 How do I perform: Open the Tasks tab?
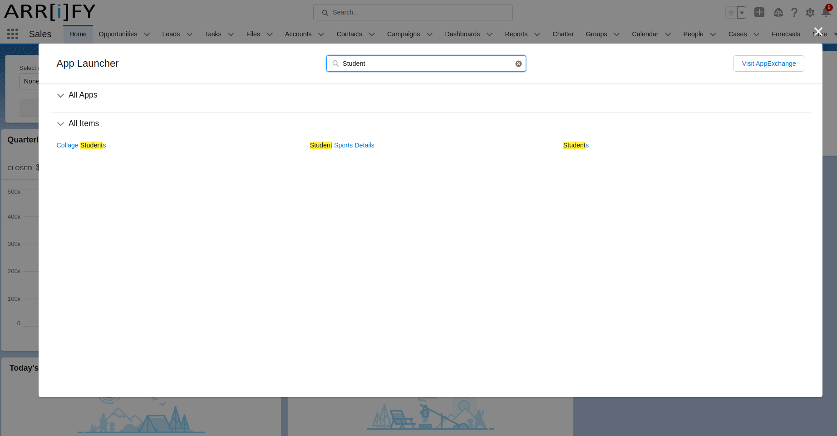tap(213, 34)
